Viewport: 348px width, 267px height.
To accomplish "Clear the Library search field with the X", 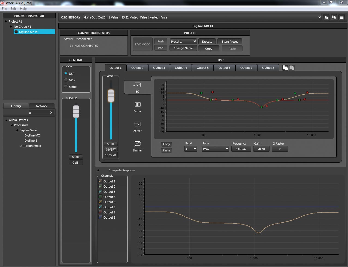I will 51,113.
